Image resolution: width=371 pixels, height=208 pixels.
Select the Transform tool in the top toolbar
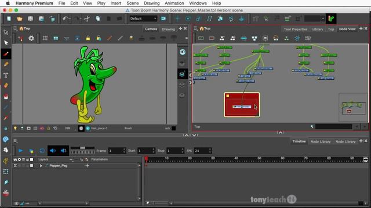[x=177, y=18]
